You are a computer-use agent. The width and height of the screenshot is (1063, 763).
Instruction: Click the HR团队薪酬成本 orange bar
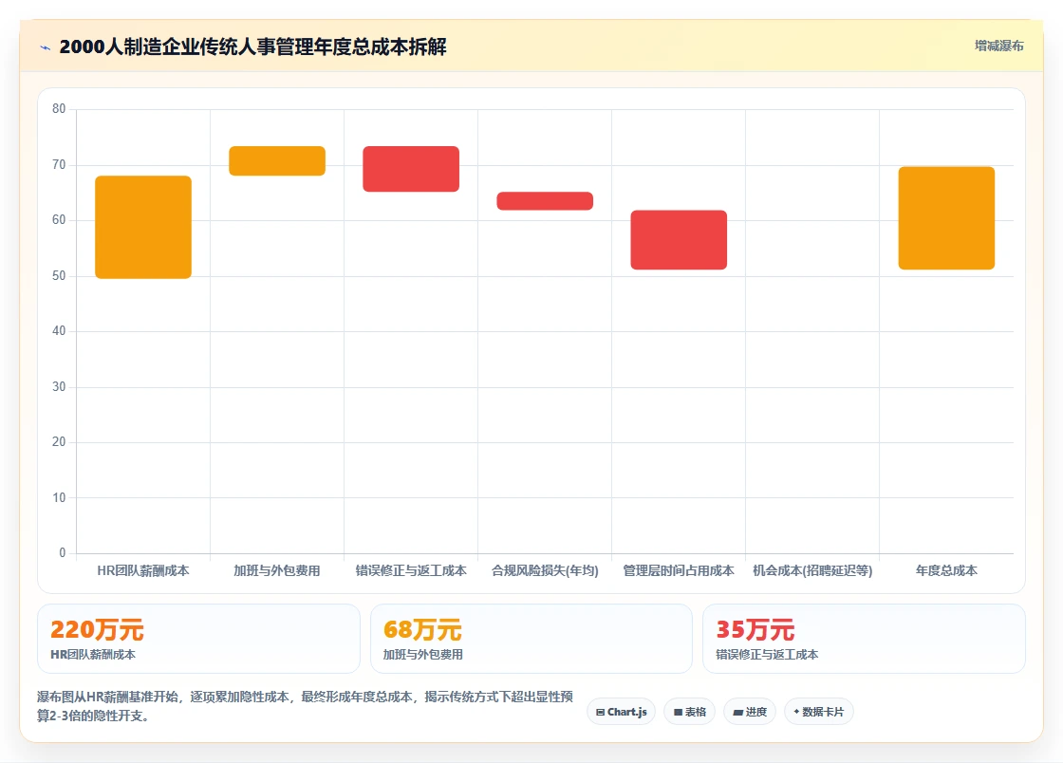(x=143, y=227)
